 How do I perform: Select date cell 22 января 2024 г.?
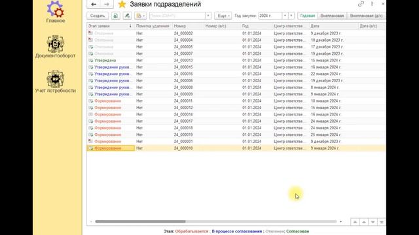(x=326, y=74)
